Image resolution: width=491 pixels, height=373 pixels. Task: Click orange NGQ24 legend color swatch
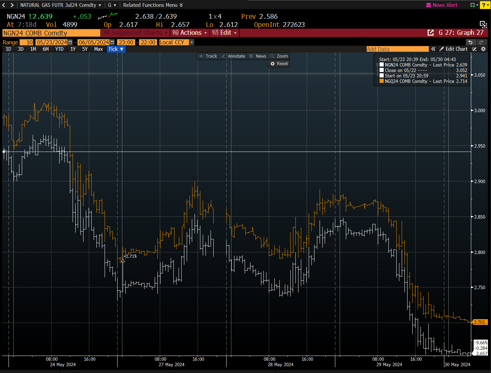point(382,81)
